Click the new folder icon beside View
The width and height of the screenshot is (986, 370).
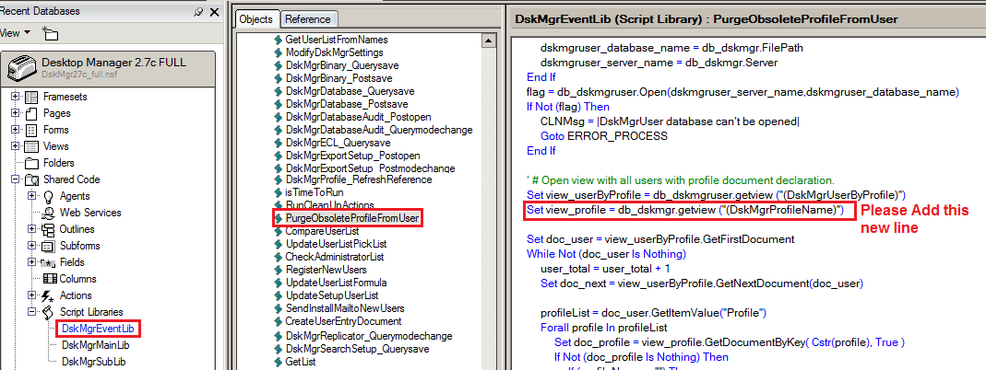(50, 33)
